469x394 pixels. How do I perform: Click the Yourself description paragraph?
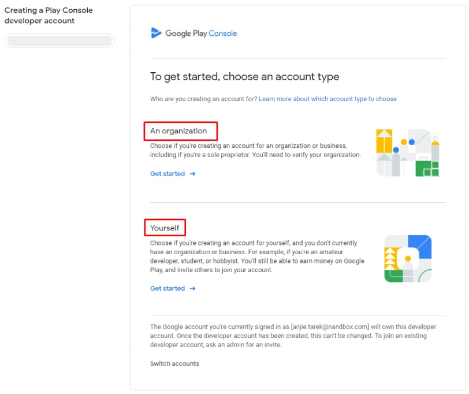(x=257, y=257)
